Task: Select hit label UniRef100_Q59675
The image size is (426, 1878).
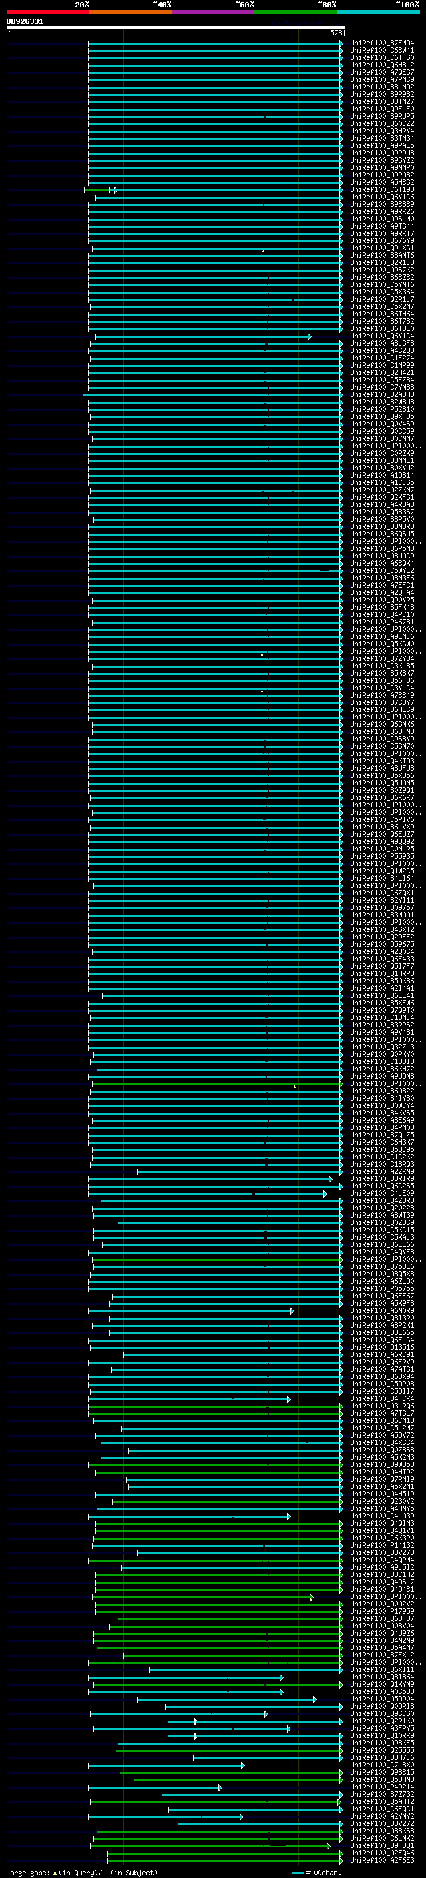Action: pos(381,945)
